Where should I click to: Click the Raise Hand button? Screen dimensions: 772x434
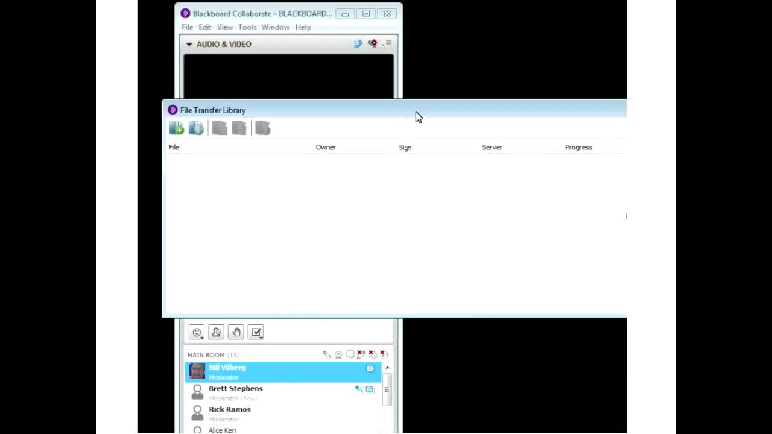click(x=236, y=332)
